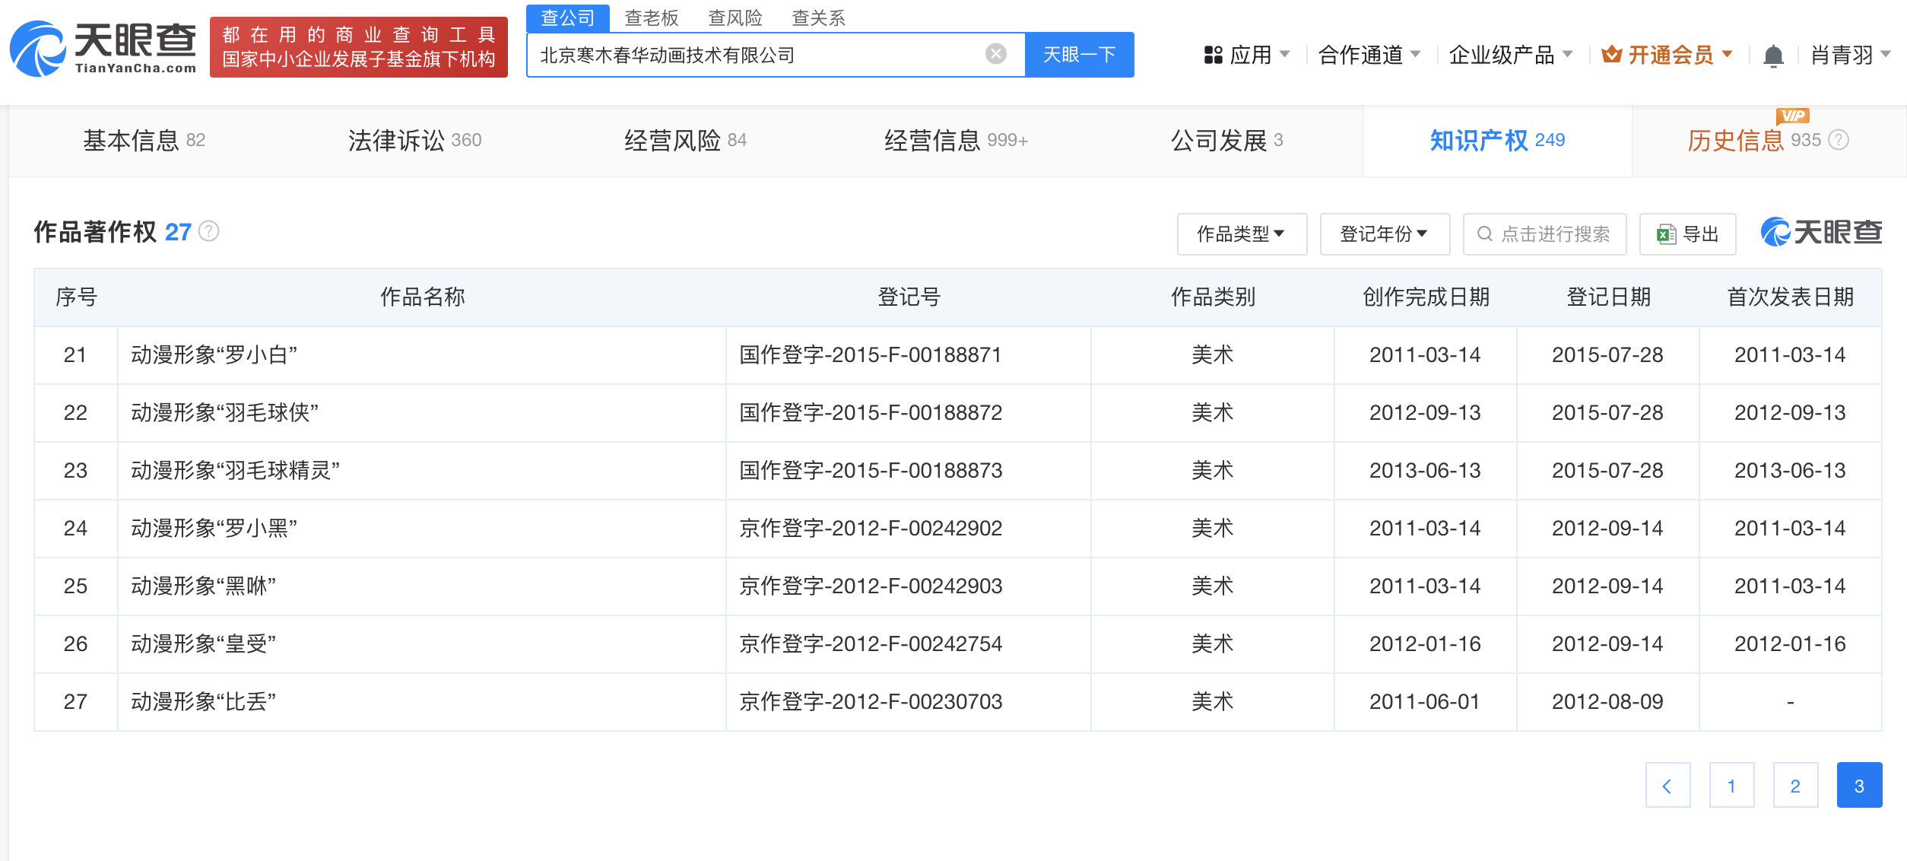Click the 作品名称 column header
This screenshot has width=1907, height=861.
tap(422, 297)
